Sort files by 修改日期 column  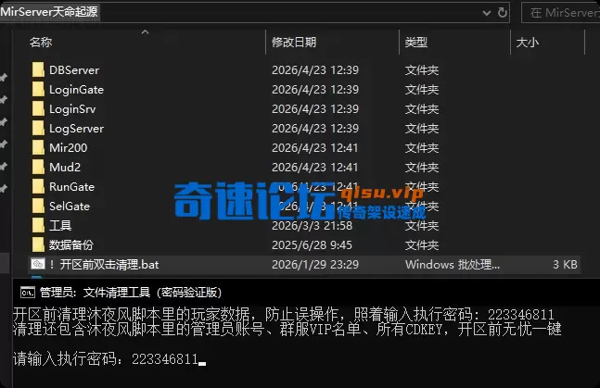click(294, 42)
